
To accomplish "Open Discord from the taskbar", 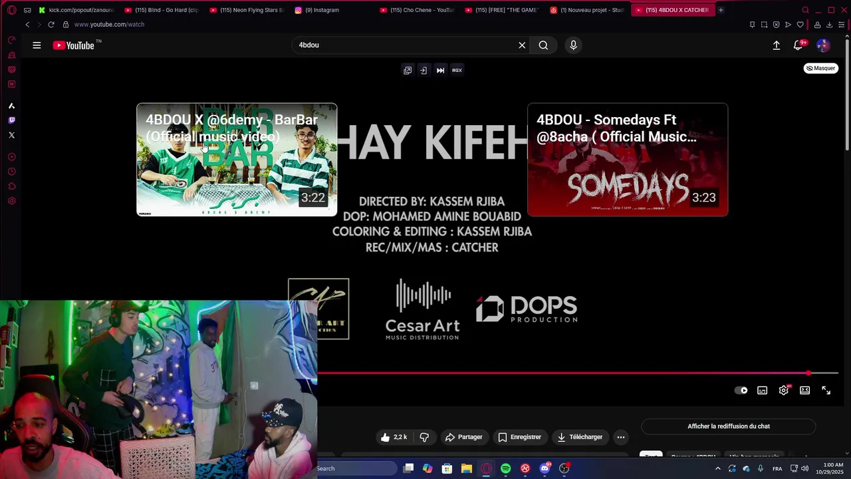I will tap(545, 468).
